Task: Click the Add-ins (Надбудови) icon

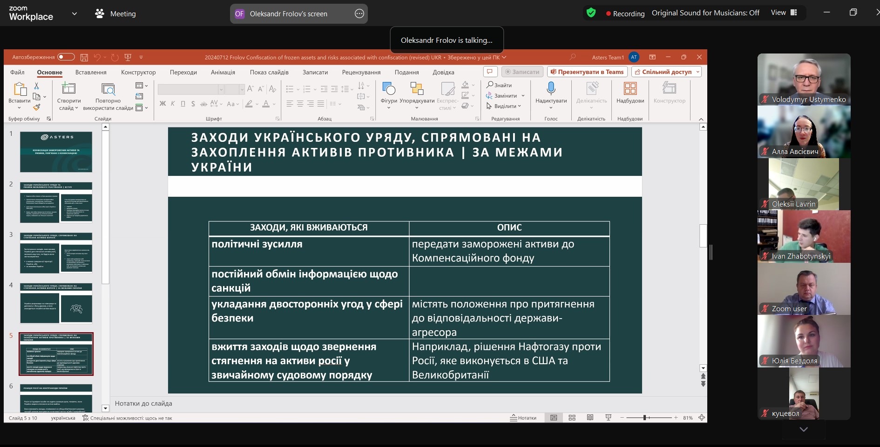Action: click(630, 88)
